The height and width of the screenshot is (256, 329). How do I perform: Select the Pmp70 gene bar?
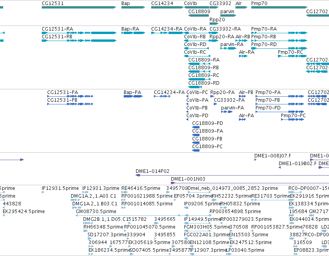[x=279, y=7]
